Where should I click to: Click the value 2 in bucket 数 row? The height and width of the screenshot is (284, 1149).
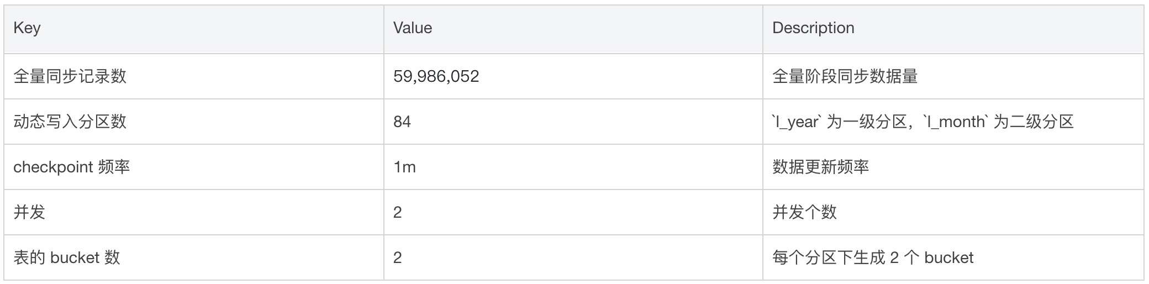(x=398, y=257)
